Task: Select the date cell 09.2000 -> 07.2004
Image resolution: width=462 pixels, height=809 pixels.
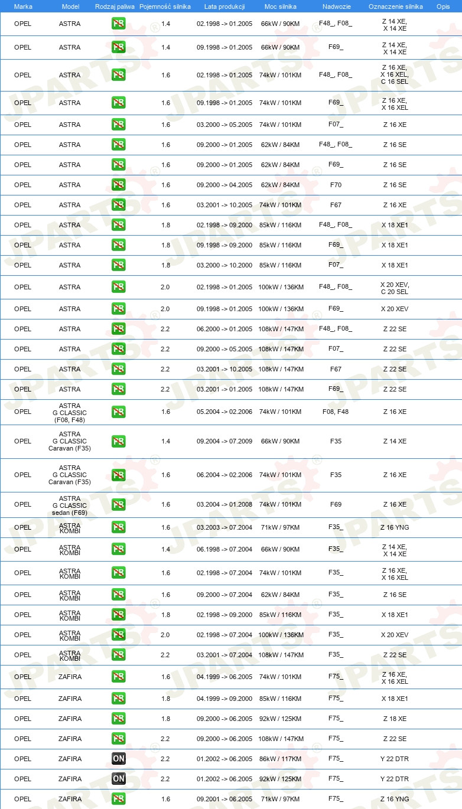Action: point(225,595)
